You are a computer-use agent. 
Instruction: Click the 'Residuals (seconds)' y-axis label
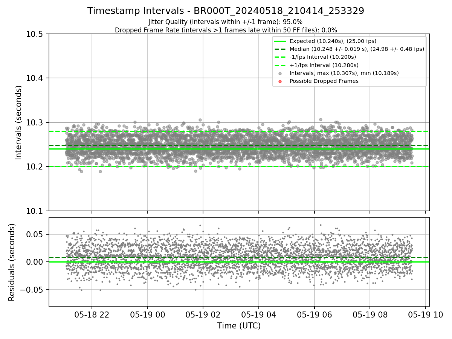pos(12,262)
